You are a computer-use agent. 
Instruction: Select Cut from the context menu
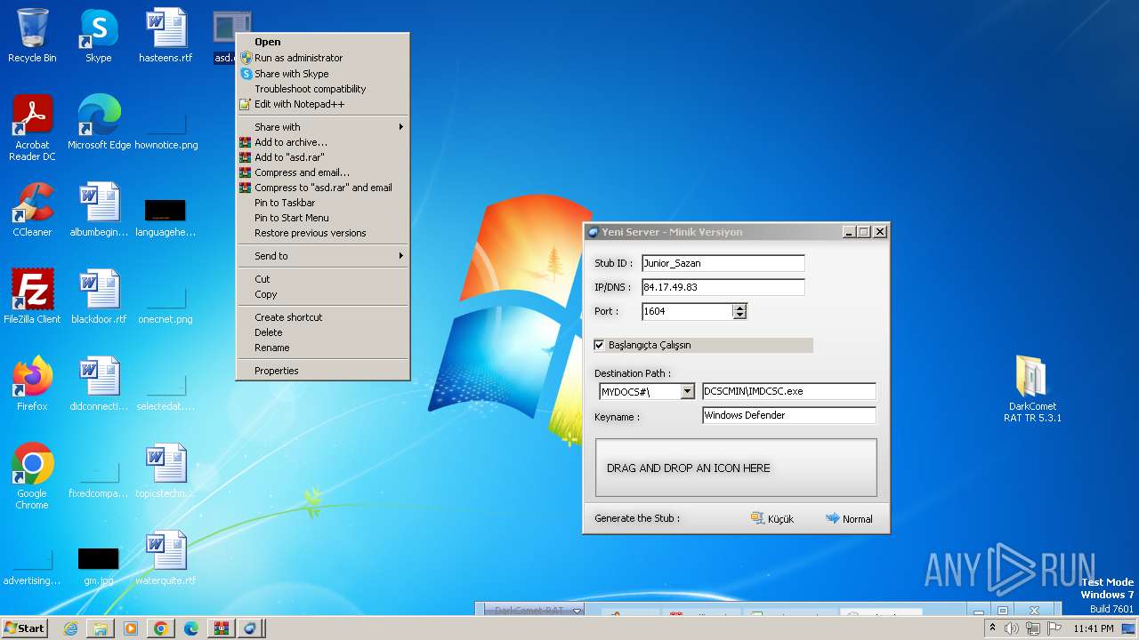click(x=322, y=279)
